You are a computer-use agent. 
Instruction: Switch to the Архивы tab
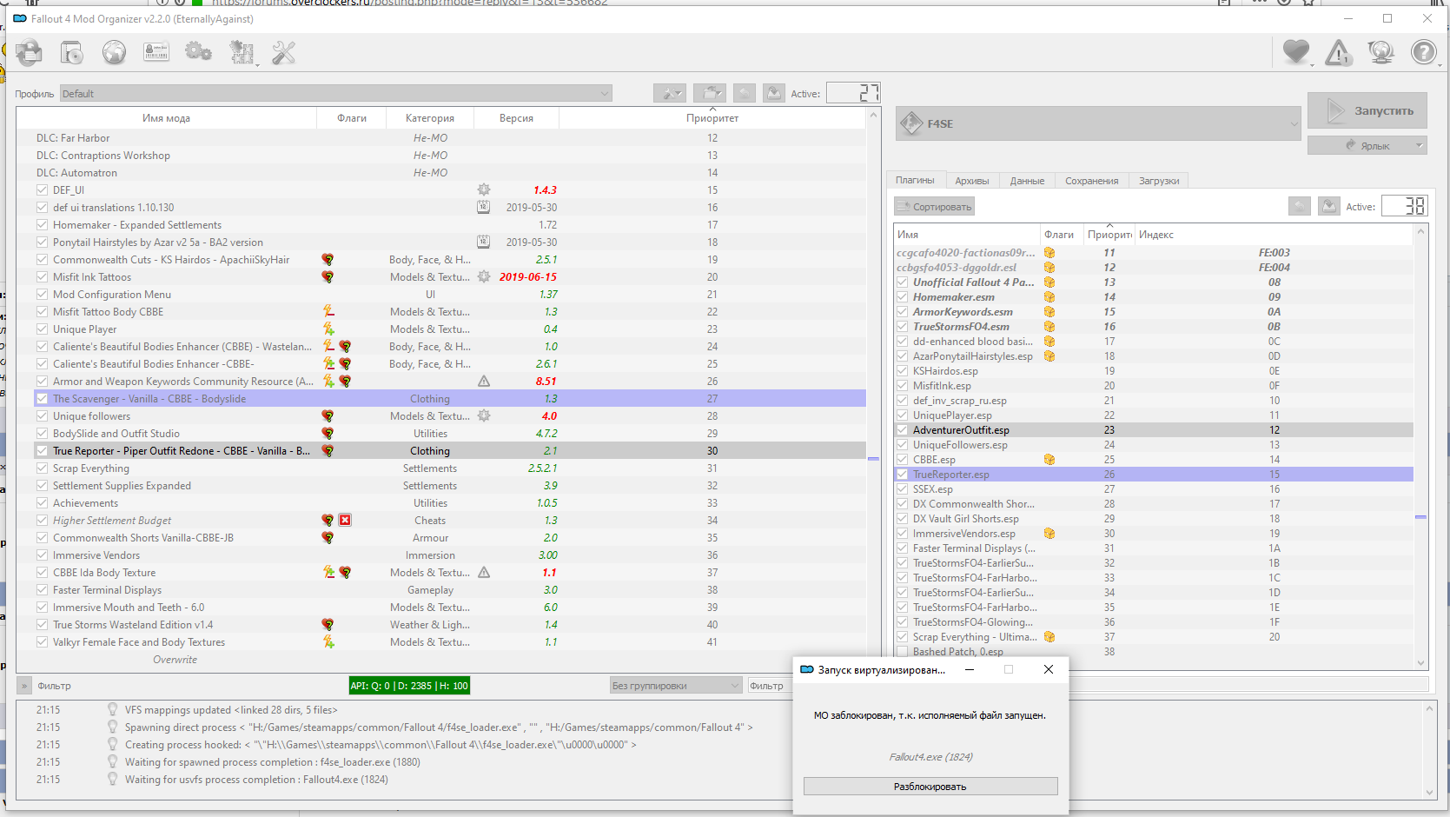click(x=972, y=181)
